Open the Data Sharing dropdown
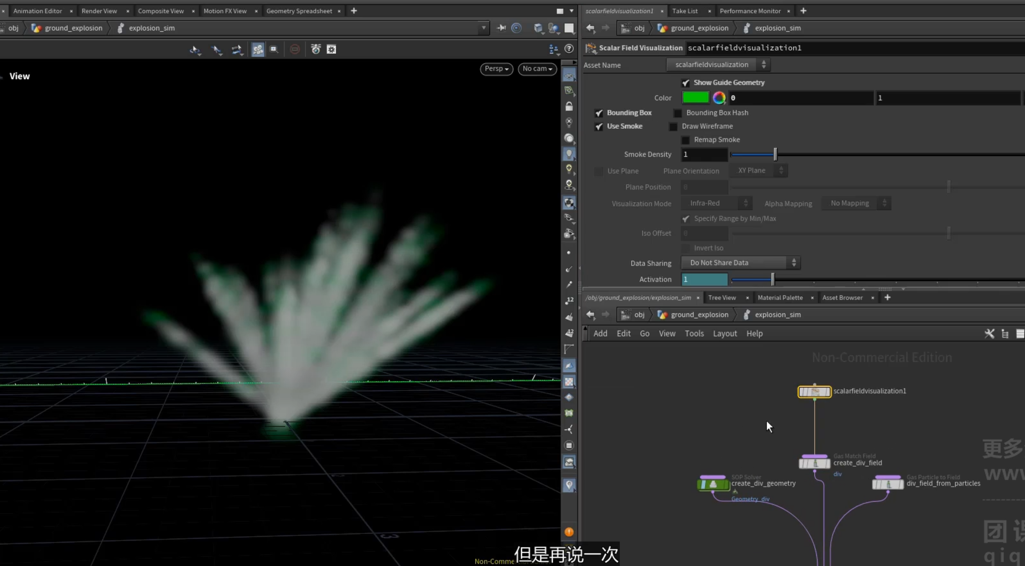 740,263
